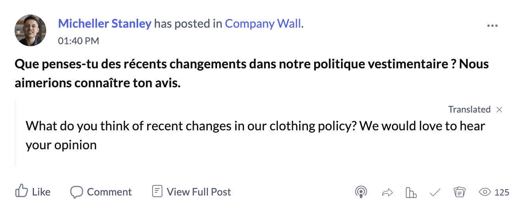The width and height of the screenshot is (521, 218).
Task: Click the Translated label
Action: pos(469,109)
